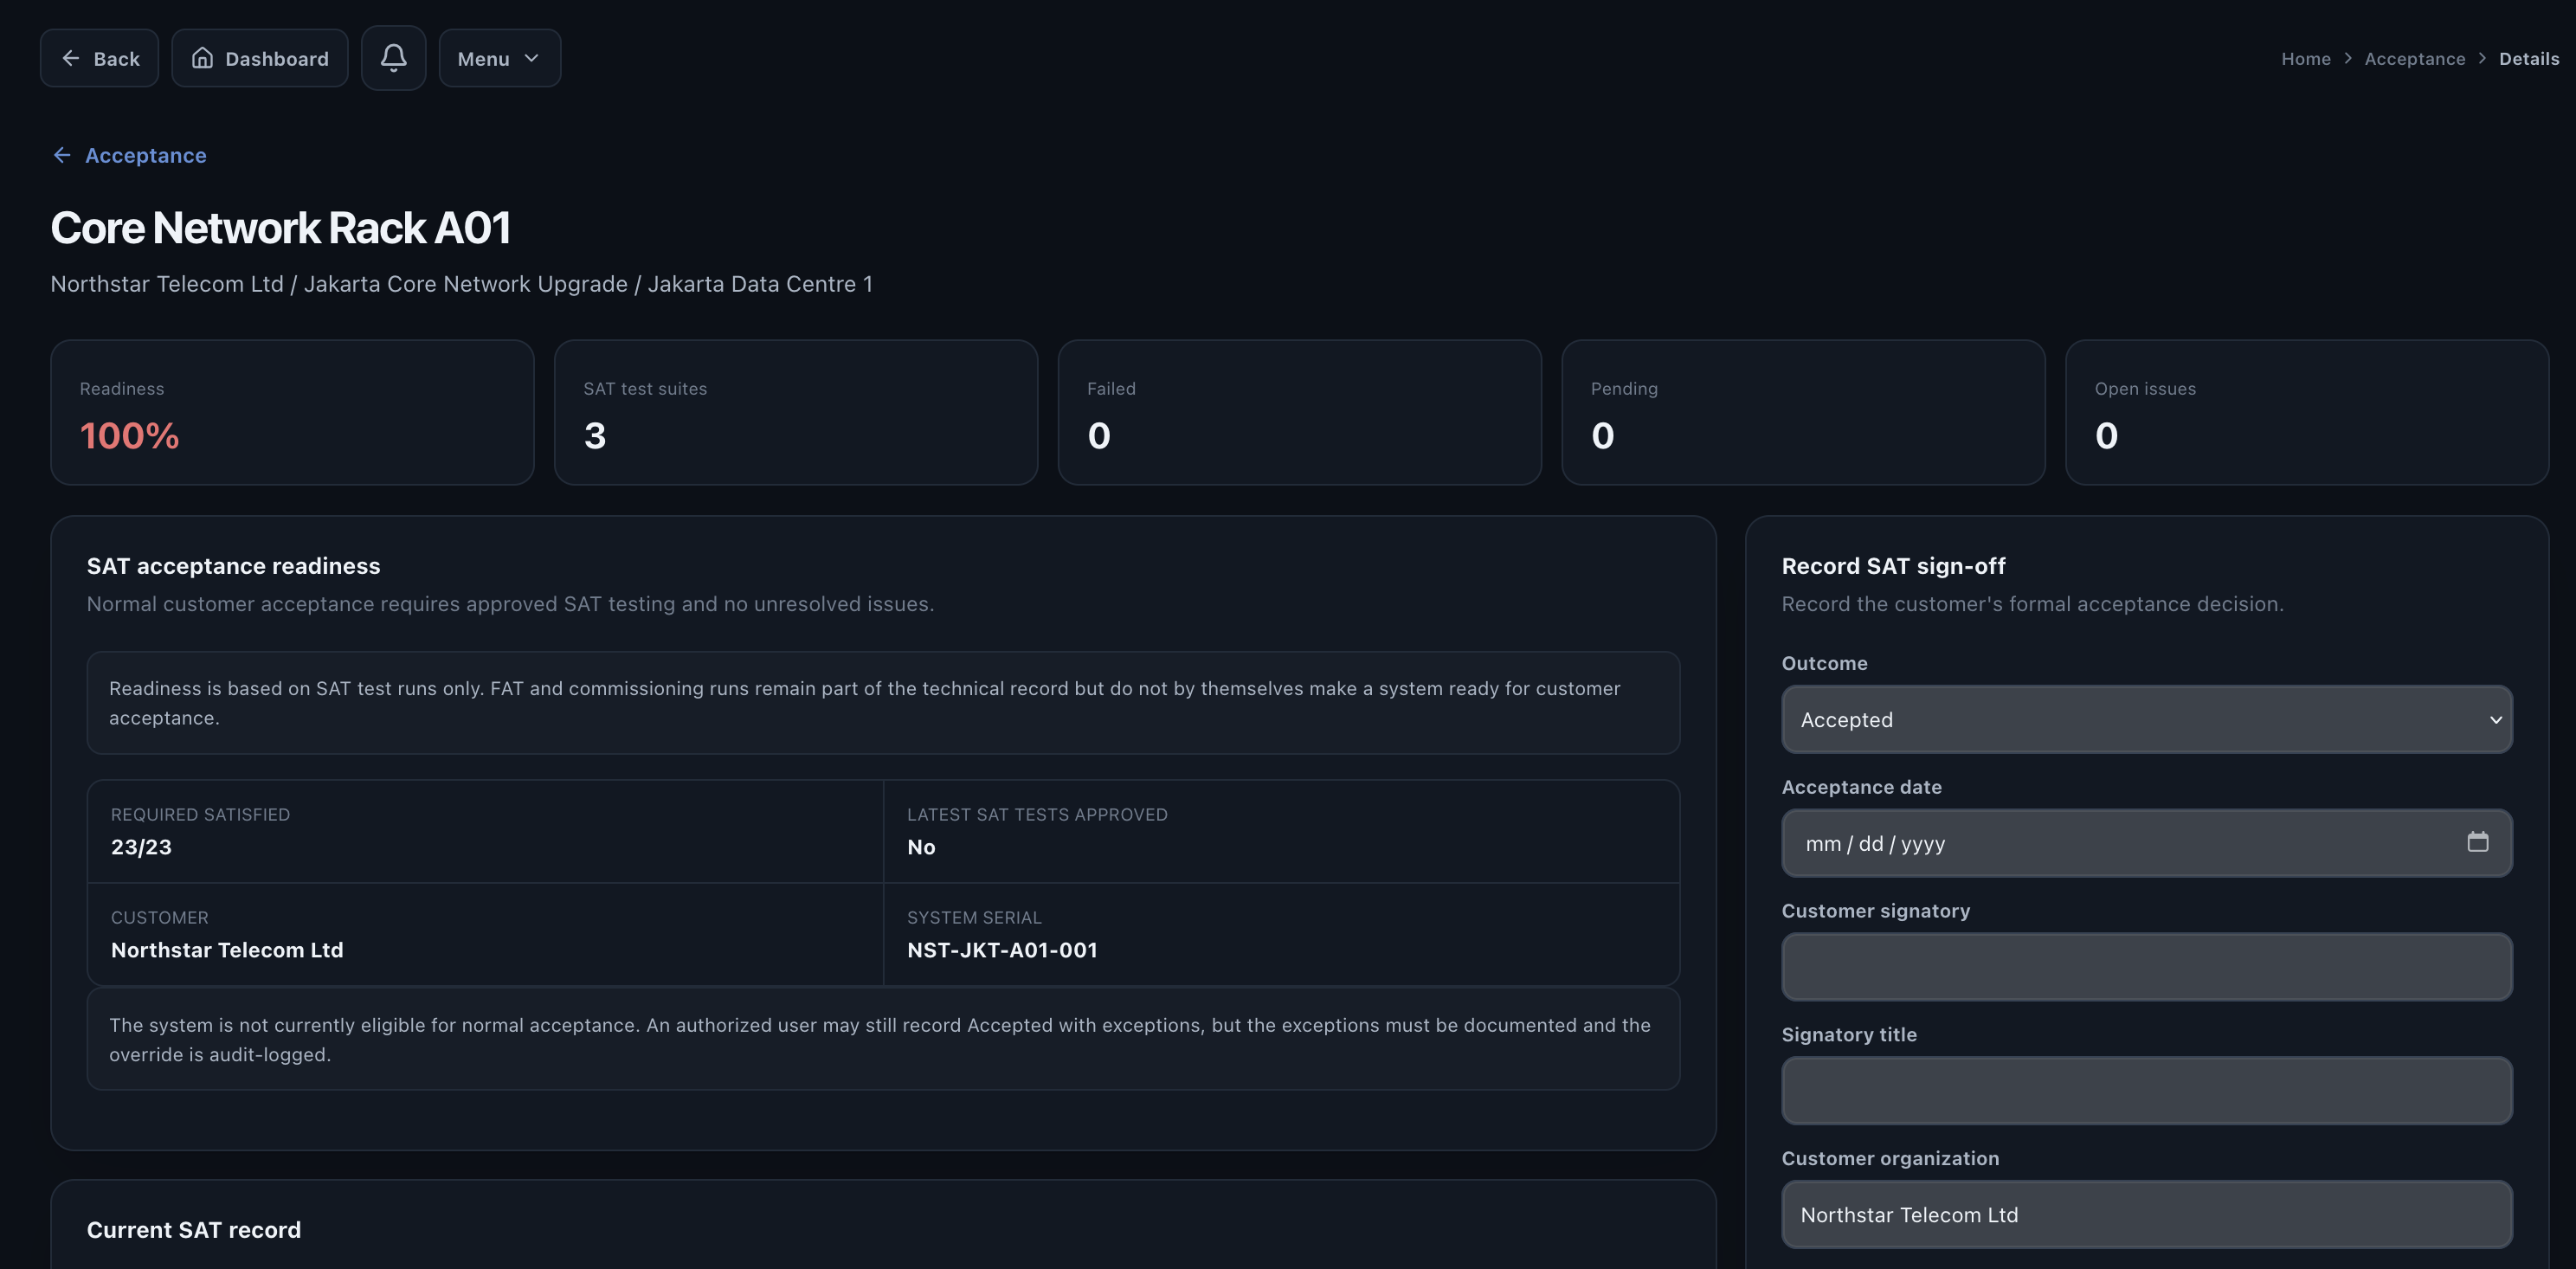Click the Readiness 100% value
Viewport: 2576px width, 1269px height.
tap(129, 436)
